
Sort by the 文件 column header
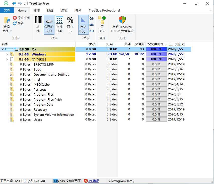tap(125, 44)
